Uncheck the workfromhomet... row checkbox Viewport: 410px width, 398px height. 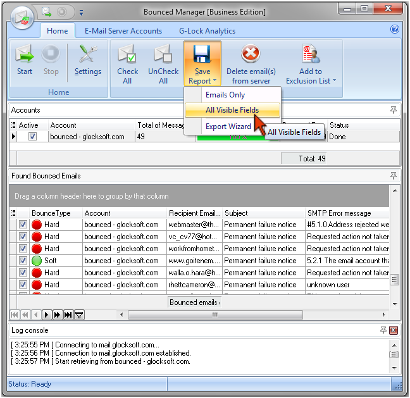[x=23, y=249]
